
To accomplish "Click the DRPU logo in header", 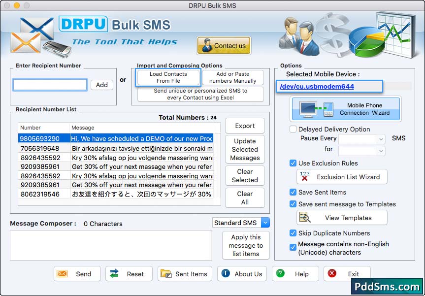I will [x=83, y=24].
